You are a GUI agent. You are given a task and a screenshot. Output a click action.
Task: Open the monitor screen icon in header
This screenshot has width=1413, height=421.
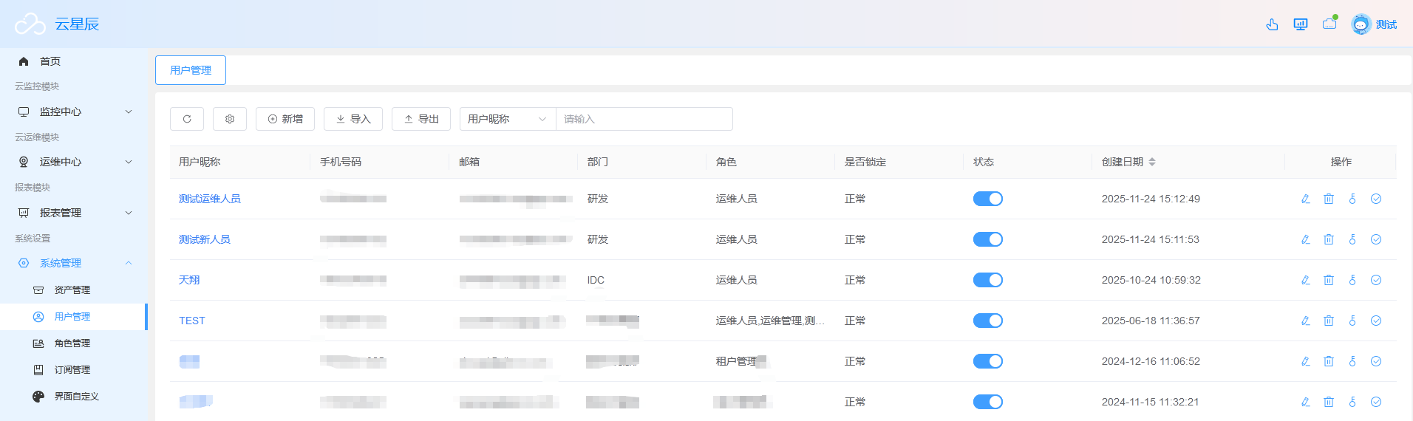(1301, 24)
